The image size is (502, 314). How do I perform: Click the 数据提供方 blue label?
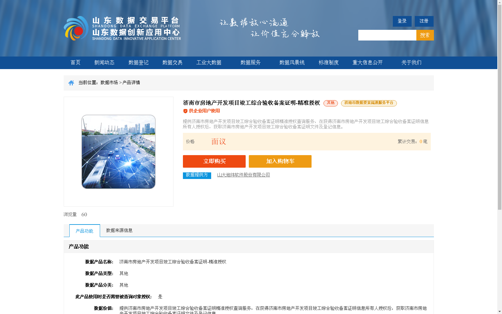coord(197,175)
